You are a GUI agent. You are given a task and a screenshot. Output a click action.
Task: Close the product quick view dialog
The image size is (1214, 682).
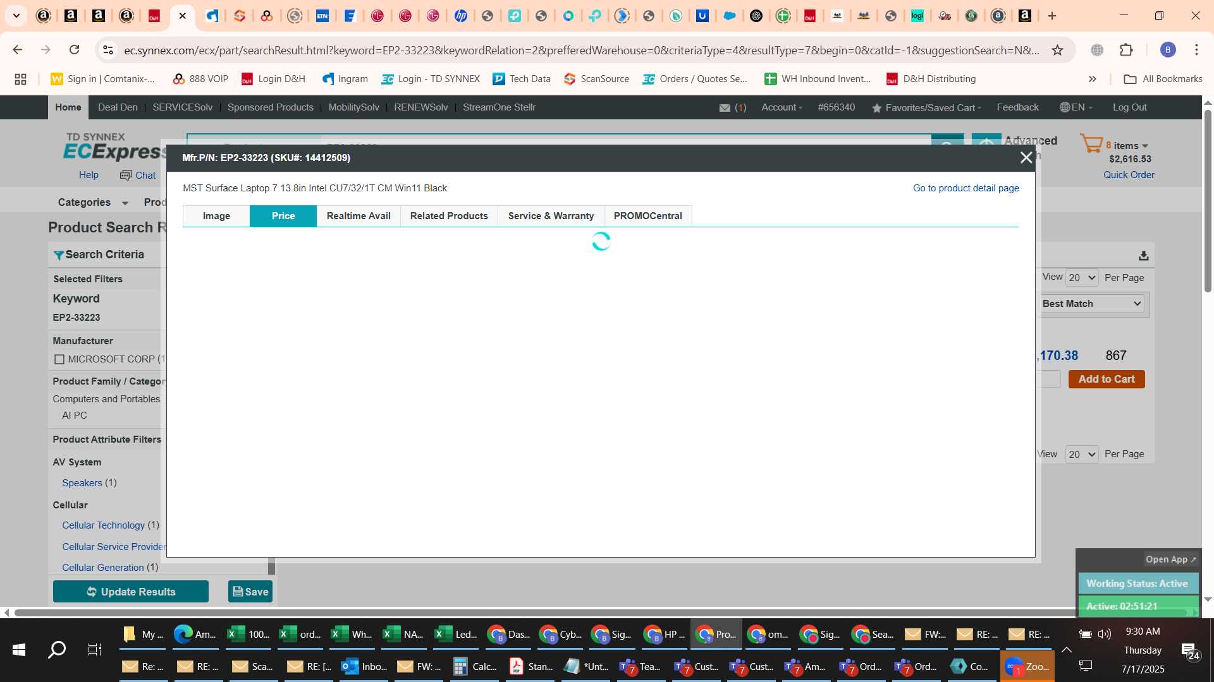coord(1026,157)
